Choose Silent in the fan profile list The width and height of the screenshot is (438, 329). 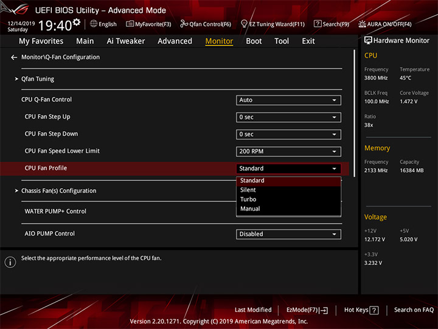pos(288,190)
